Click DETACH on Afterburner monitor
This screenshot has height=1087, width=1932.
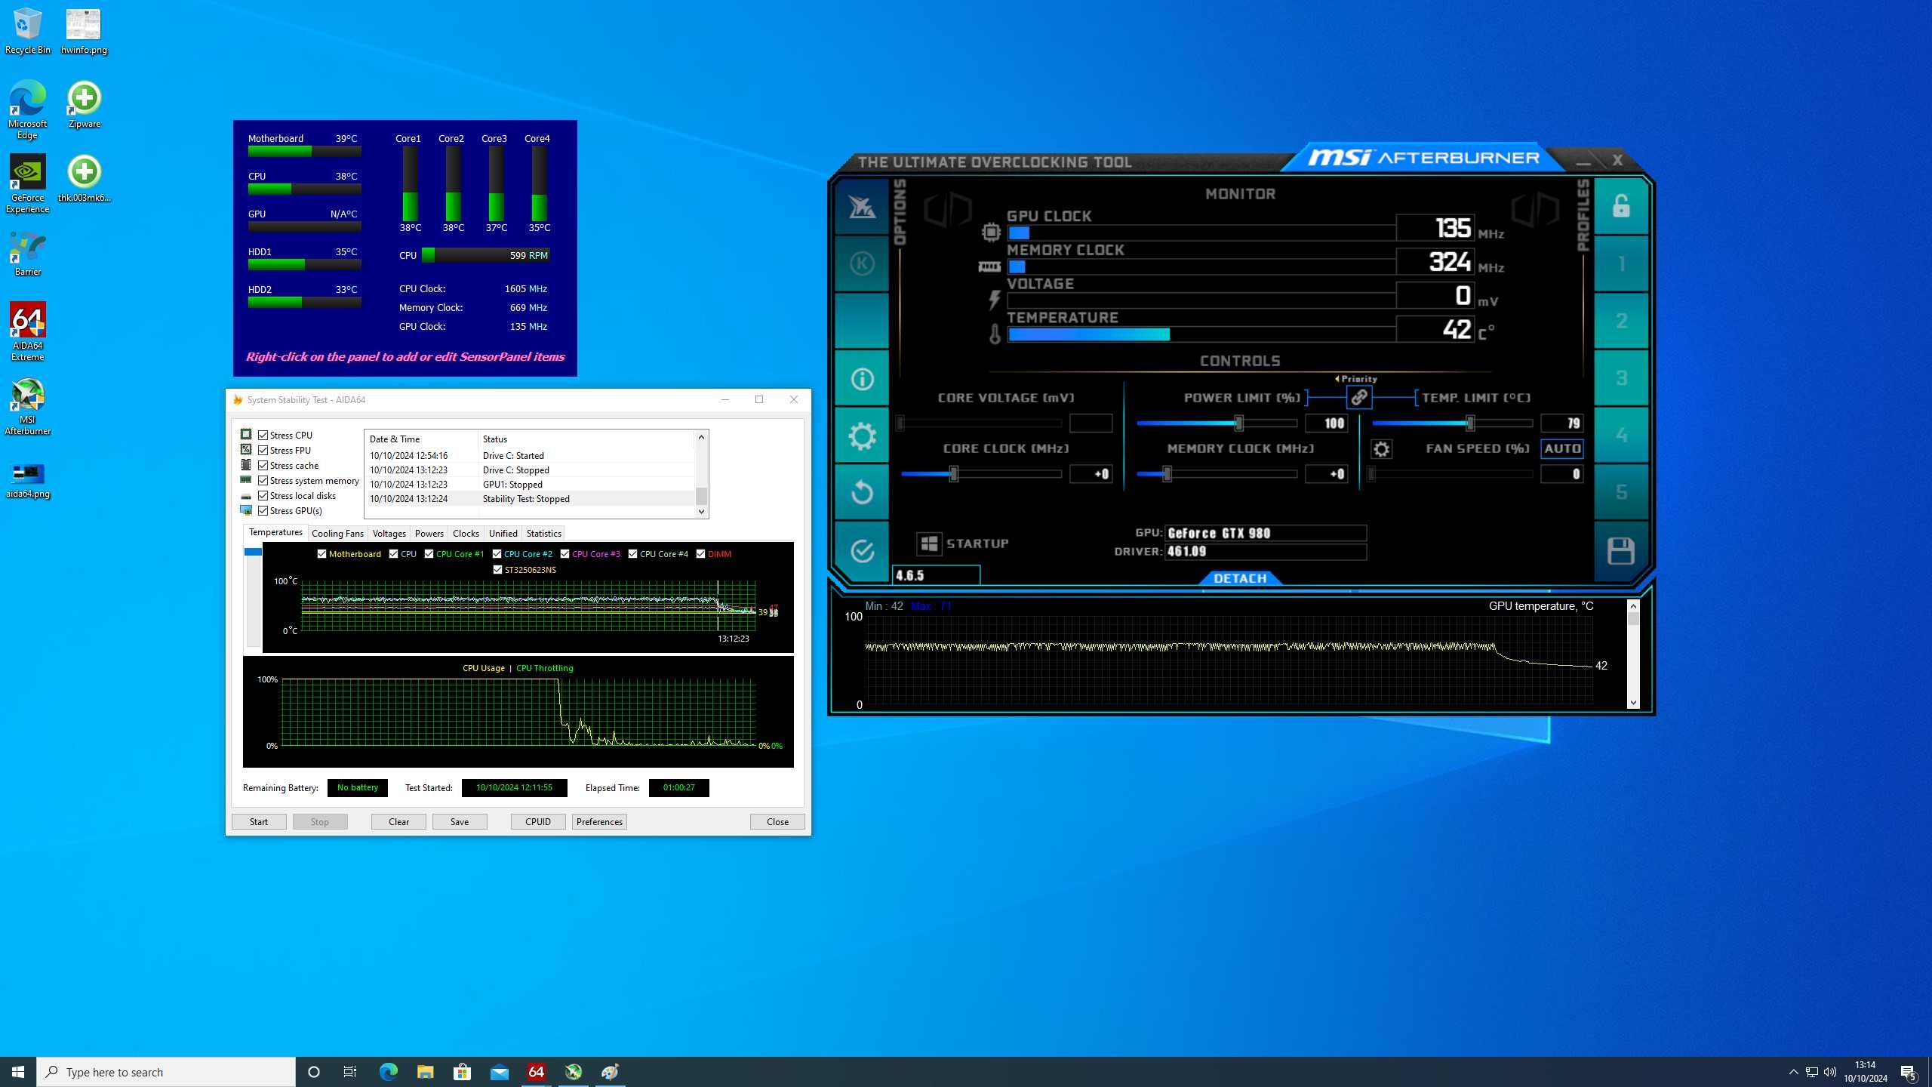(1240, 578)
